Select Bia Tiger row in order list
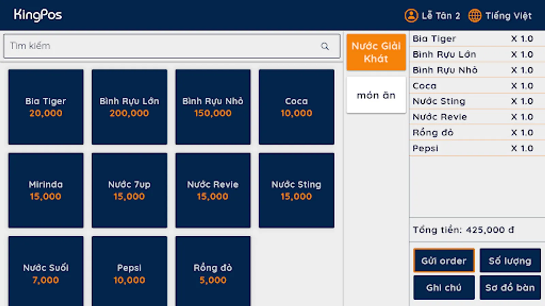 click(x=477, y=39)
